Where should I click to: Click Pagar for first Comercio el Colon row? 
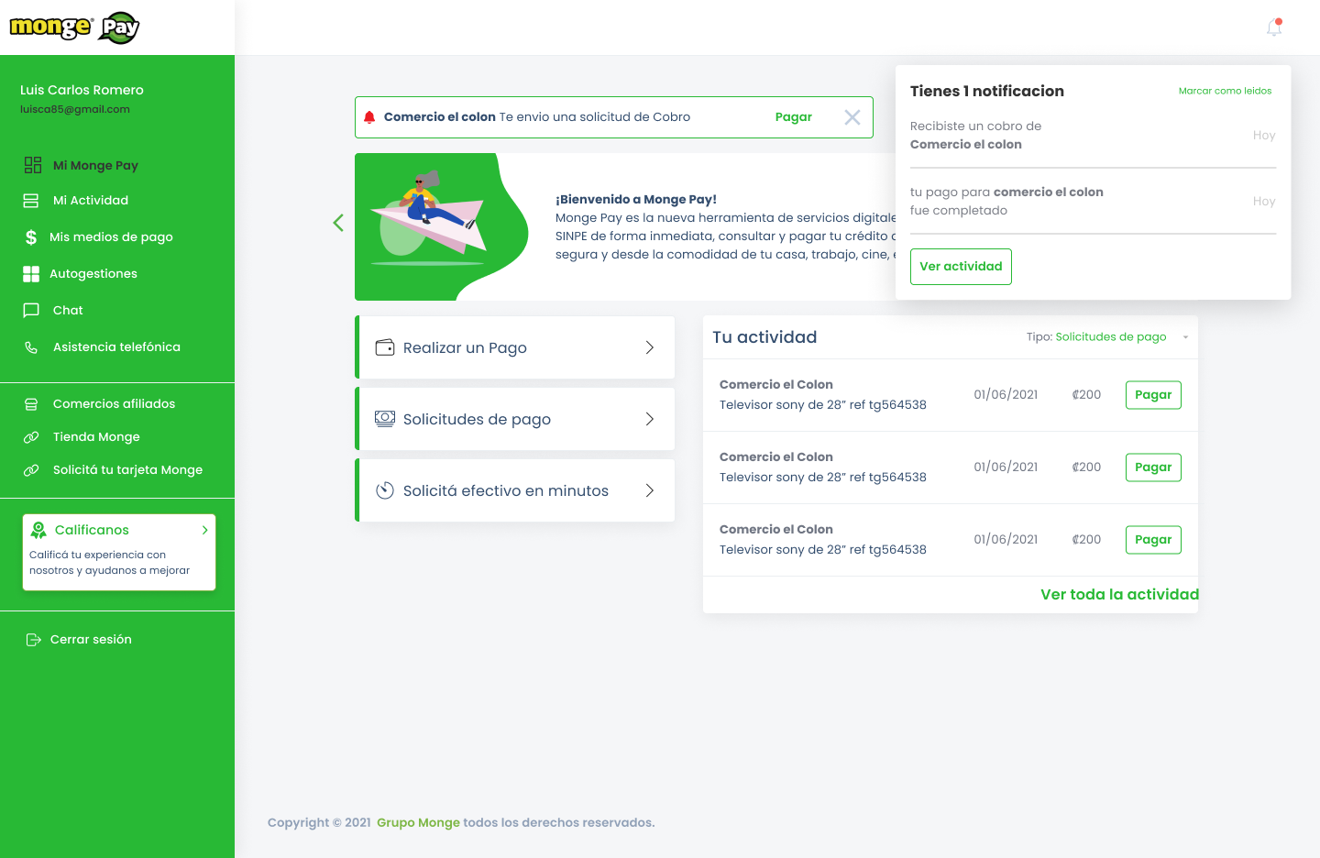pyautogui.click(x=1153, y=395)
